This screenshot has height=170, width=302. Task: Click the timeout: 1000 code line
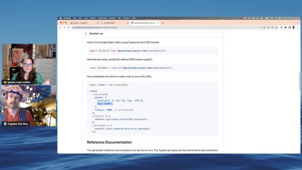pyautogui.click(x=114, y=110)
